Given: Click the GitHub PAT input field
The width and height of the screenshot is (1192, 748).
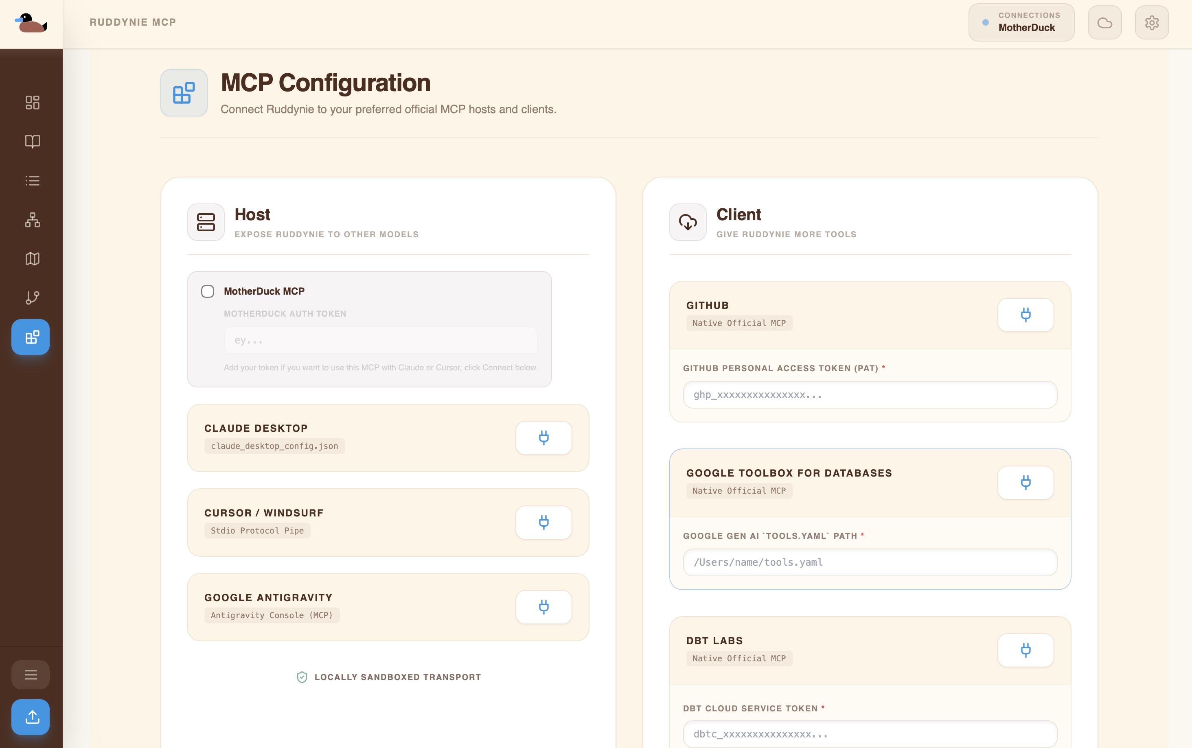Looking at the screenshot, I should point(870,395).
